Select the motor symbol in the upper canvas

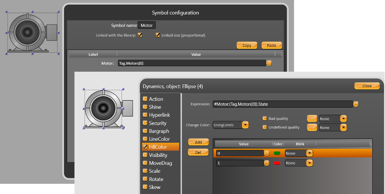coord(32,32)
